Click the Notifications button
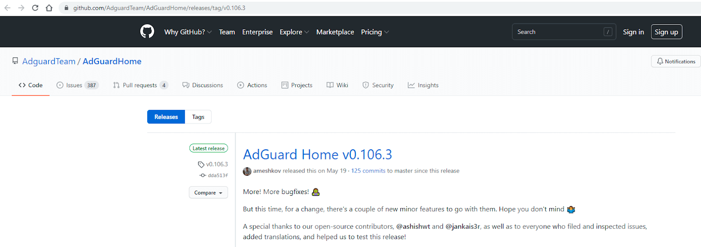Image resolution: width=701 pixels, height=247 pixels. click(676, 61)
